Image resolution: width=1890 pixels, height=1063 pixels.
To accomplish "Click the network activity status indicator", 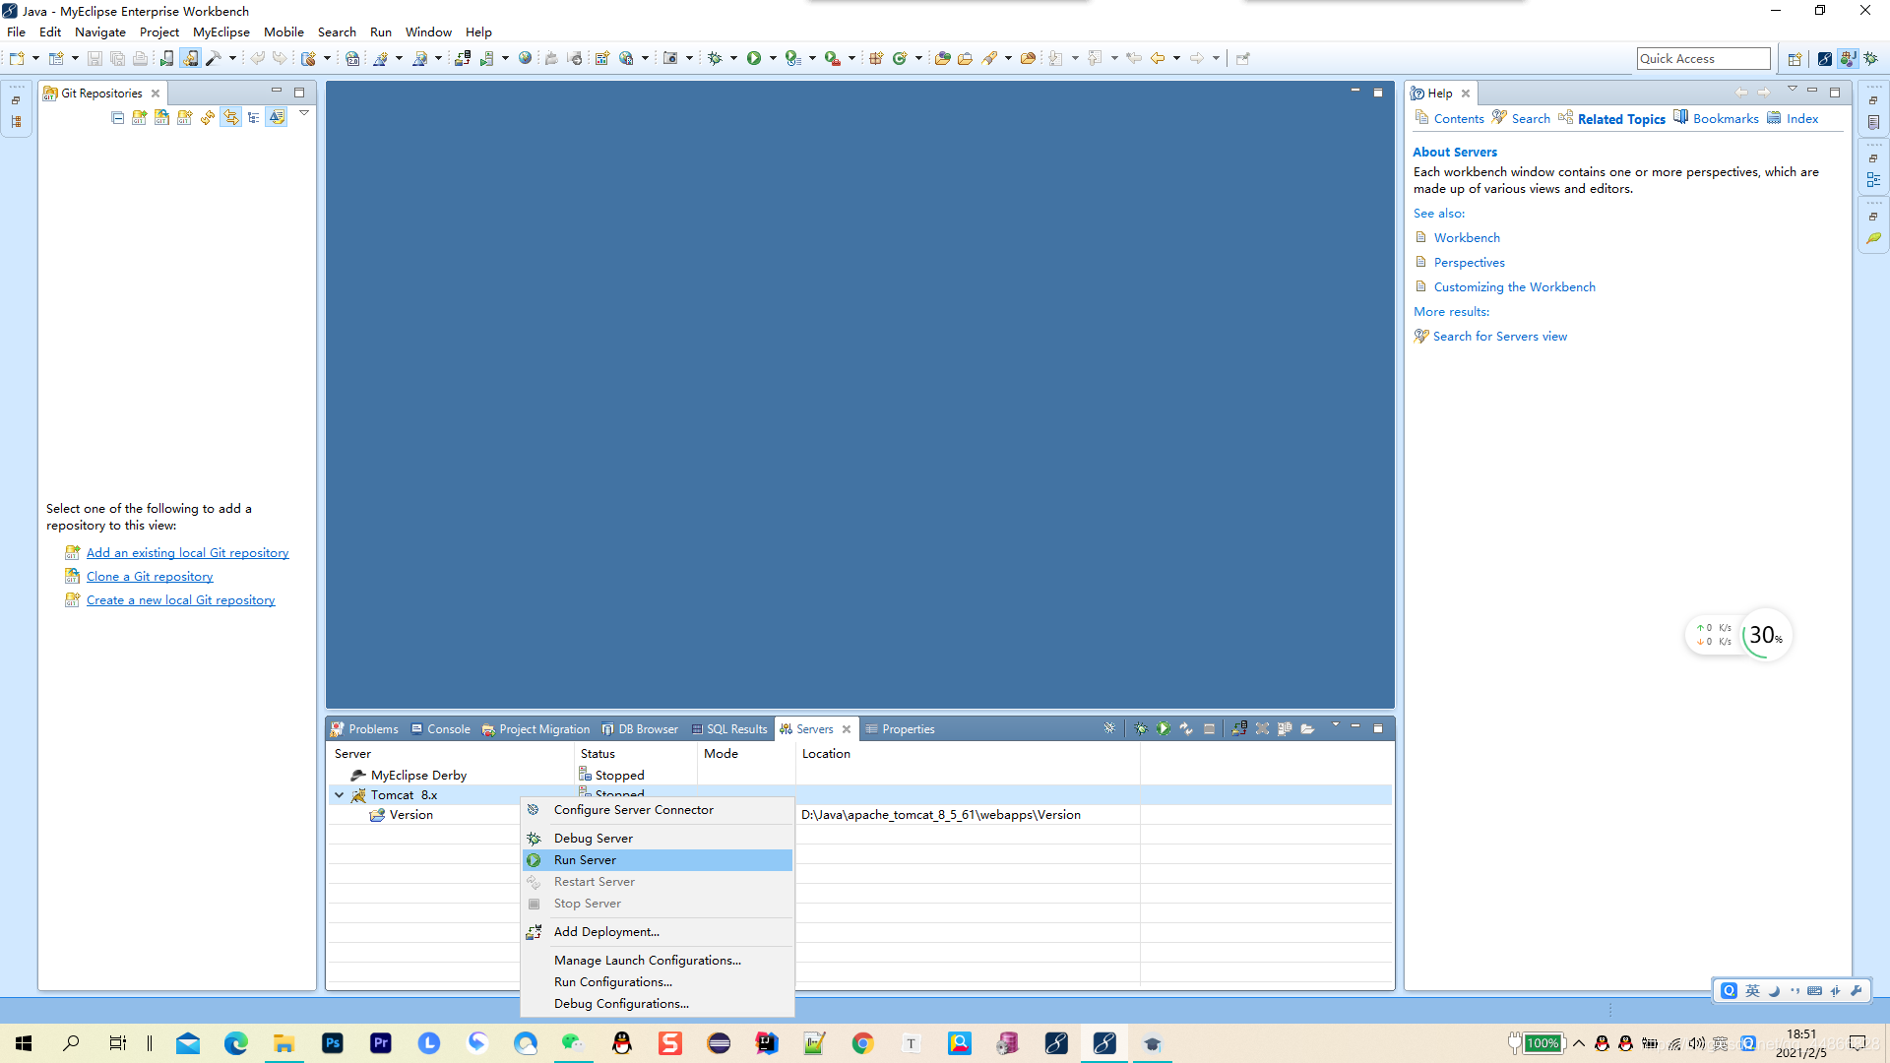I will pyautogui.click(x=1712, y=635).
